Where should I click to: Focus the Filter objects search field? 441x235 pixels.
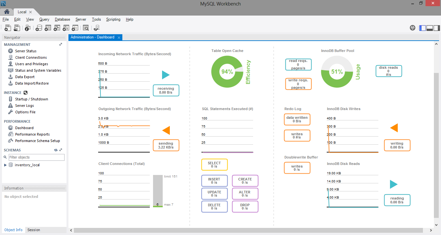point(36,157)
